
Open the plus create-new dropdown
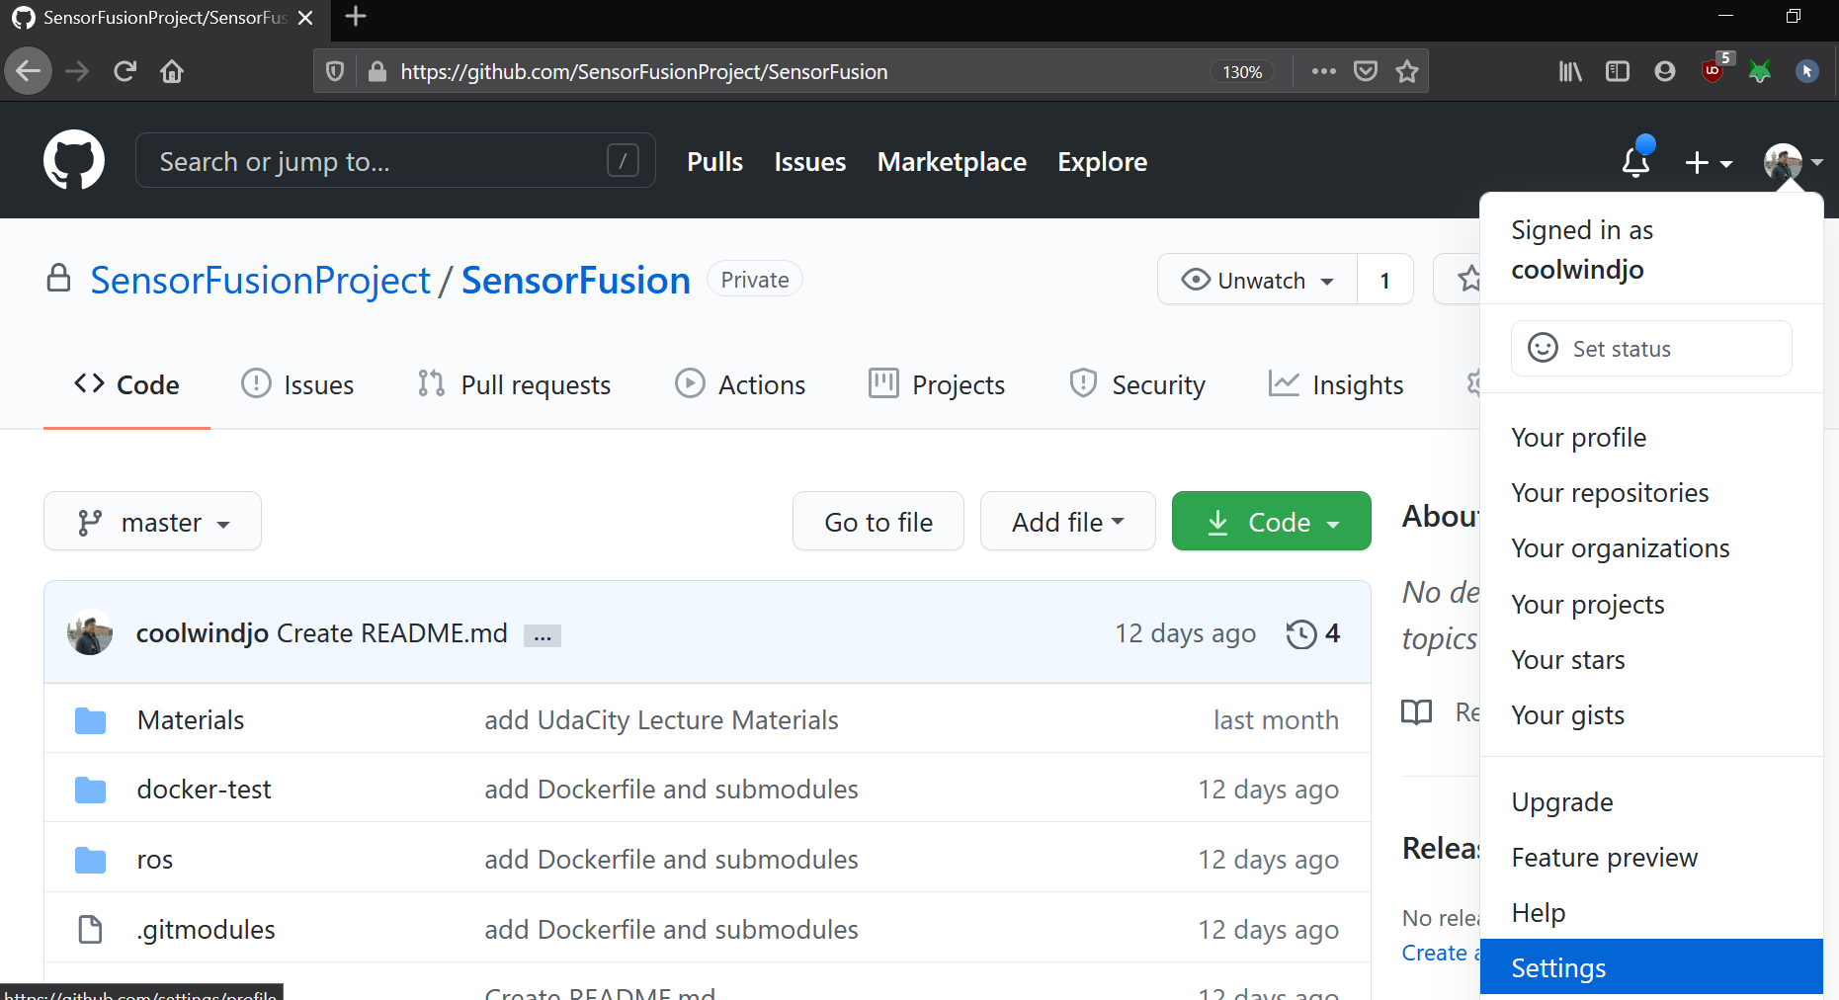click(1709, 162)
